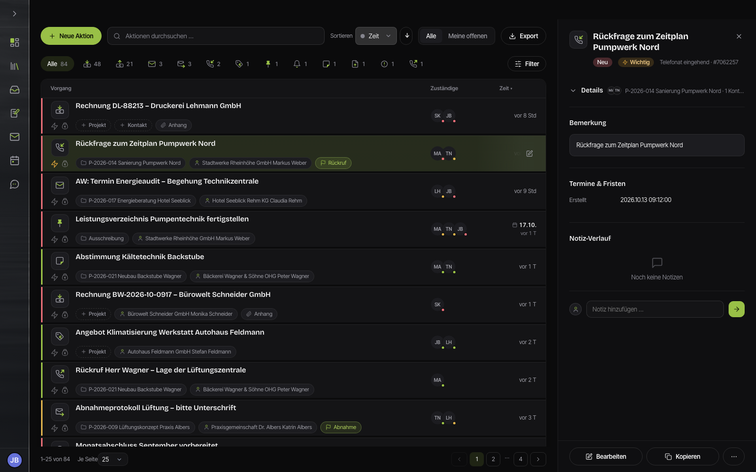This screenshot has width=756, height=472.
Task: Expand the sidebar with the top chevron
Action: click(15, 14)
